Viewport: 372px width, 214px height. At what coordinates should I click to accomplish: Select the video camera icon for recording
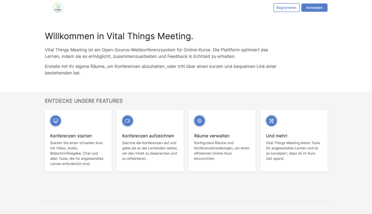tap(128, 121)
